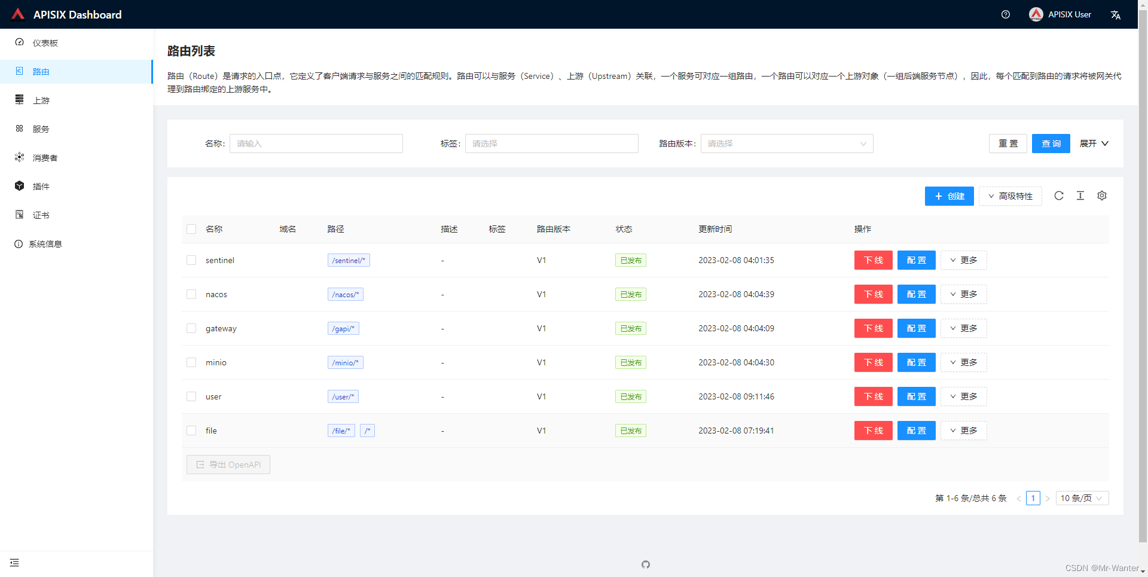Screen dimensions: 1148x577
Task: Click the 更新时间 column header
Action: 715,229
